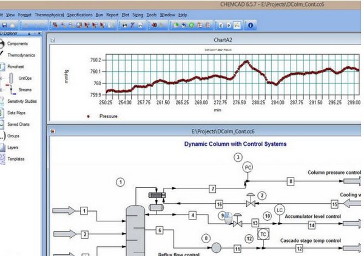Select stream box 7 on flowsheet

(x=213, y=189)
